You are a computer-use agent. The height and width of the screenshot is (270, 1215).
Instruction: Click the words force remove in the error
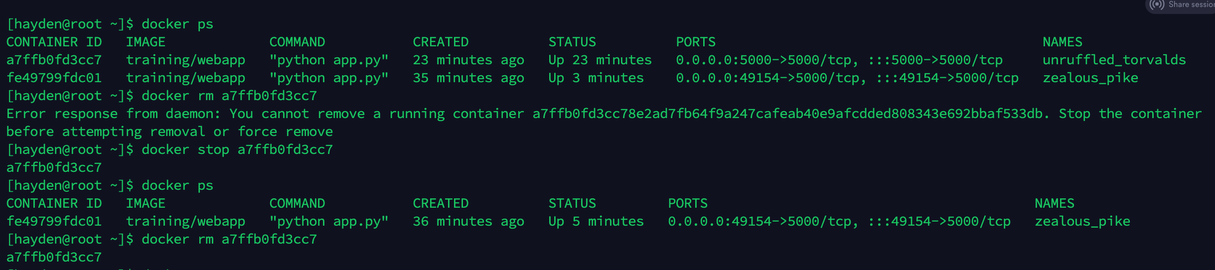(x=285, y=132)
